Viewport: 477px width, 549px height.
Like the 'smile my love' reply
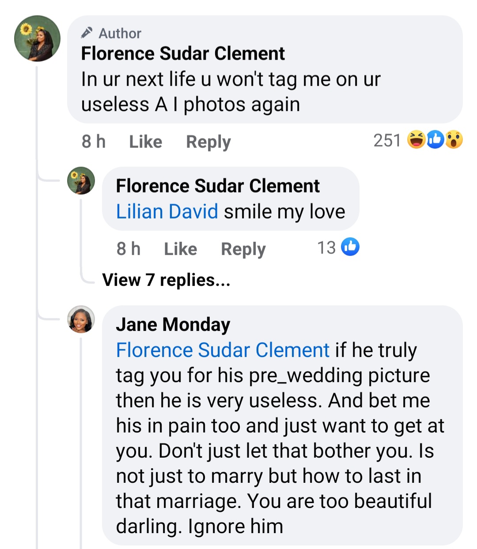(x=180, y=249)
